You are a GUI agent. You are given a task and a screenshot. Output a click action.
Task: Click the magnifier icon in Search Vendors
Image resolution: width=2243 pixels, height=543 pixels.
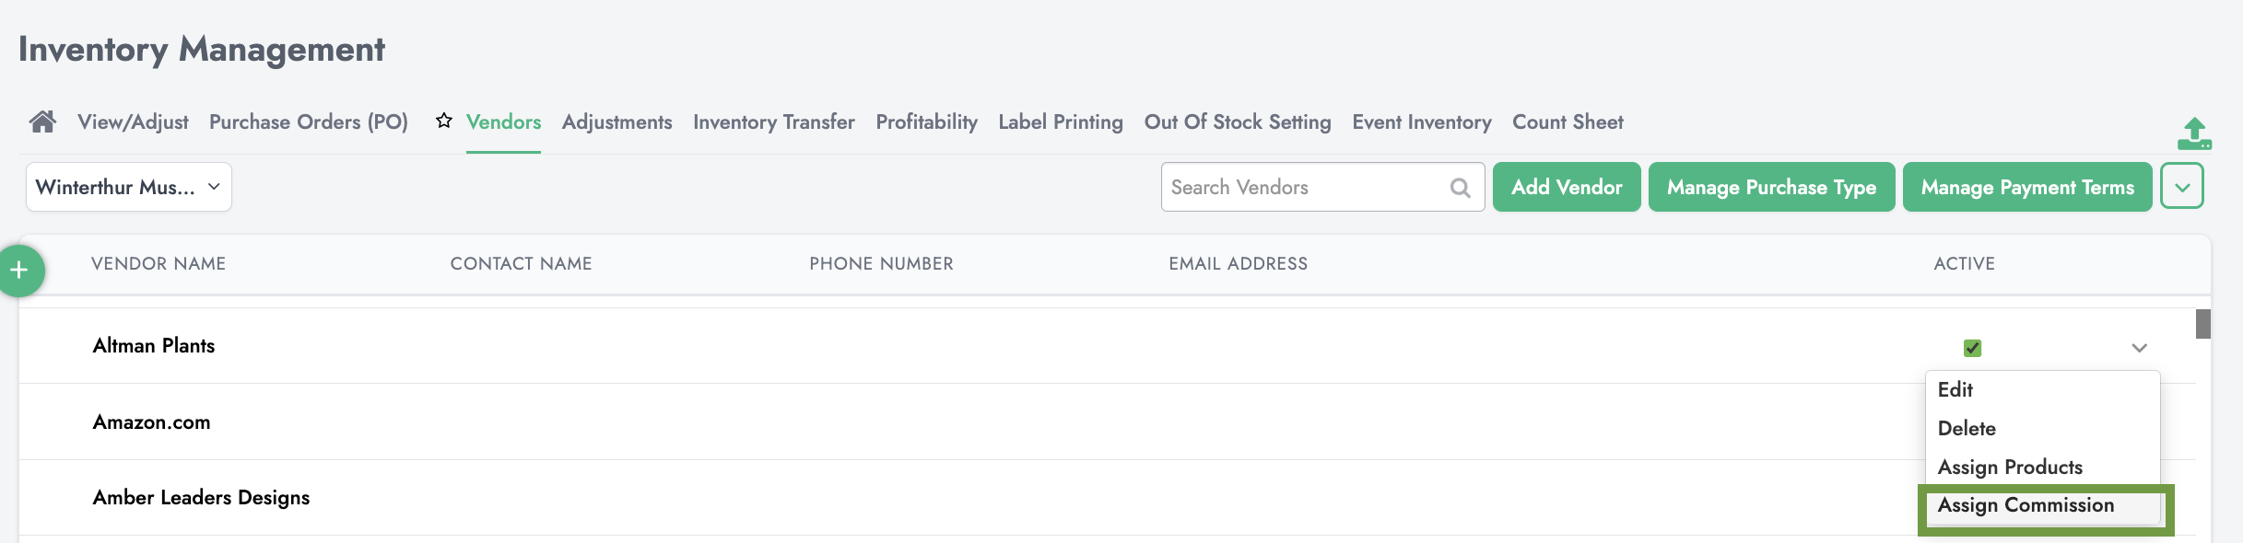point(1460,188)
